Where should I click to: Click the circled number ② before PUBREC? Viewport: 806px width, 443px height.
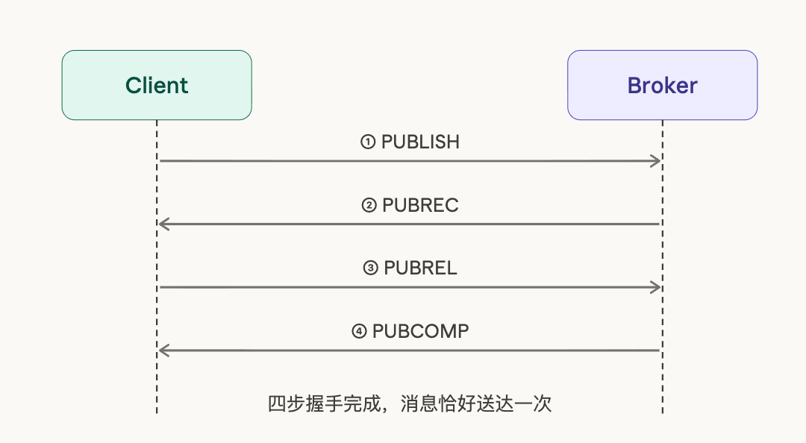pyautogui.click(x=368, y=205)
